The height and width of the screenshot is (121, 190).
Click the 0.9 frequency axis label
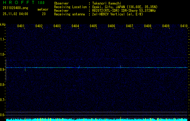3,70
